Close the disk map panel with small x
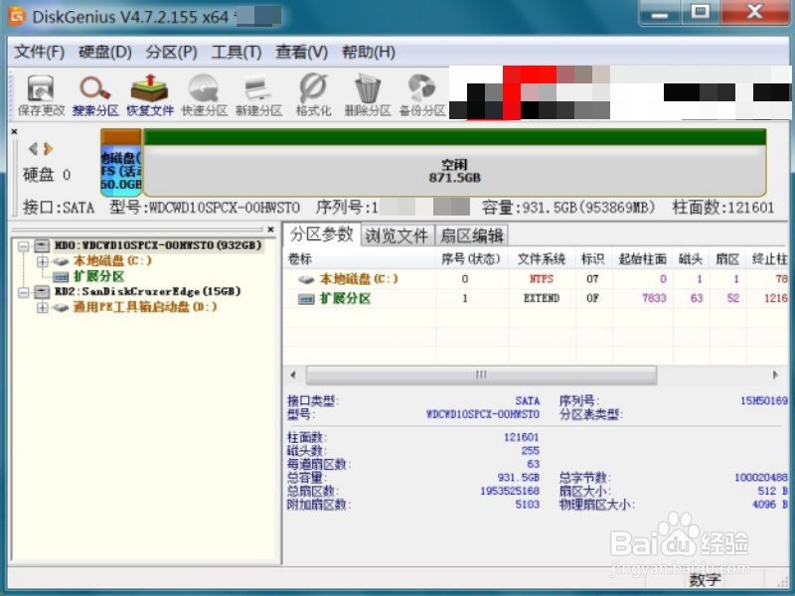The height and width of the screenshot is (596, 795). [14, 132]
